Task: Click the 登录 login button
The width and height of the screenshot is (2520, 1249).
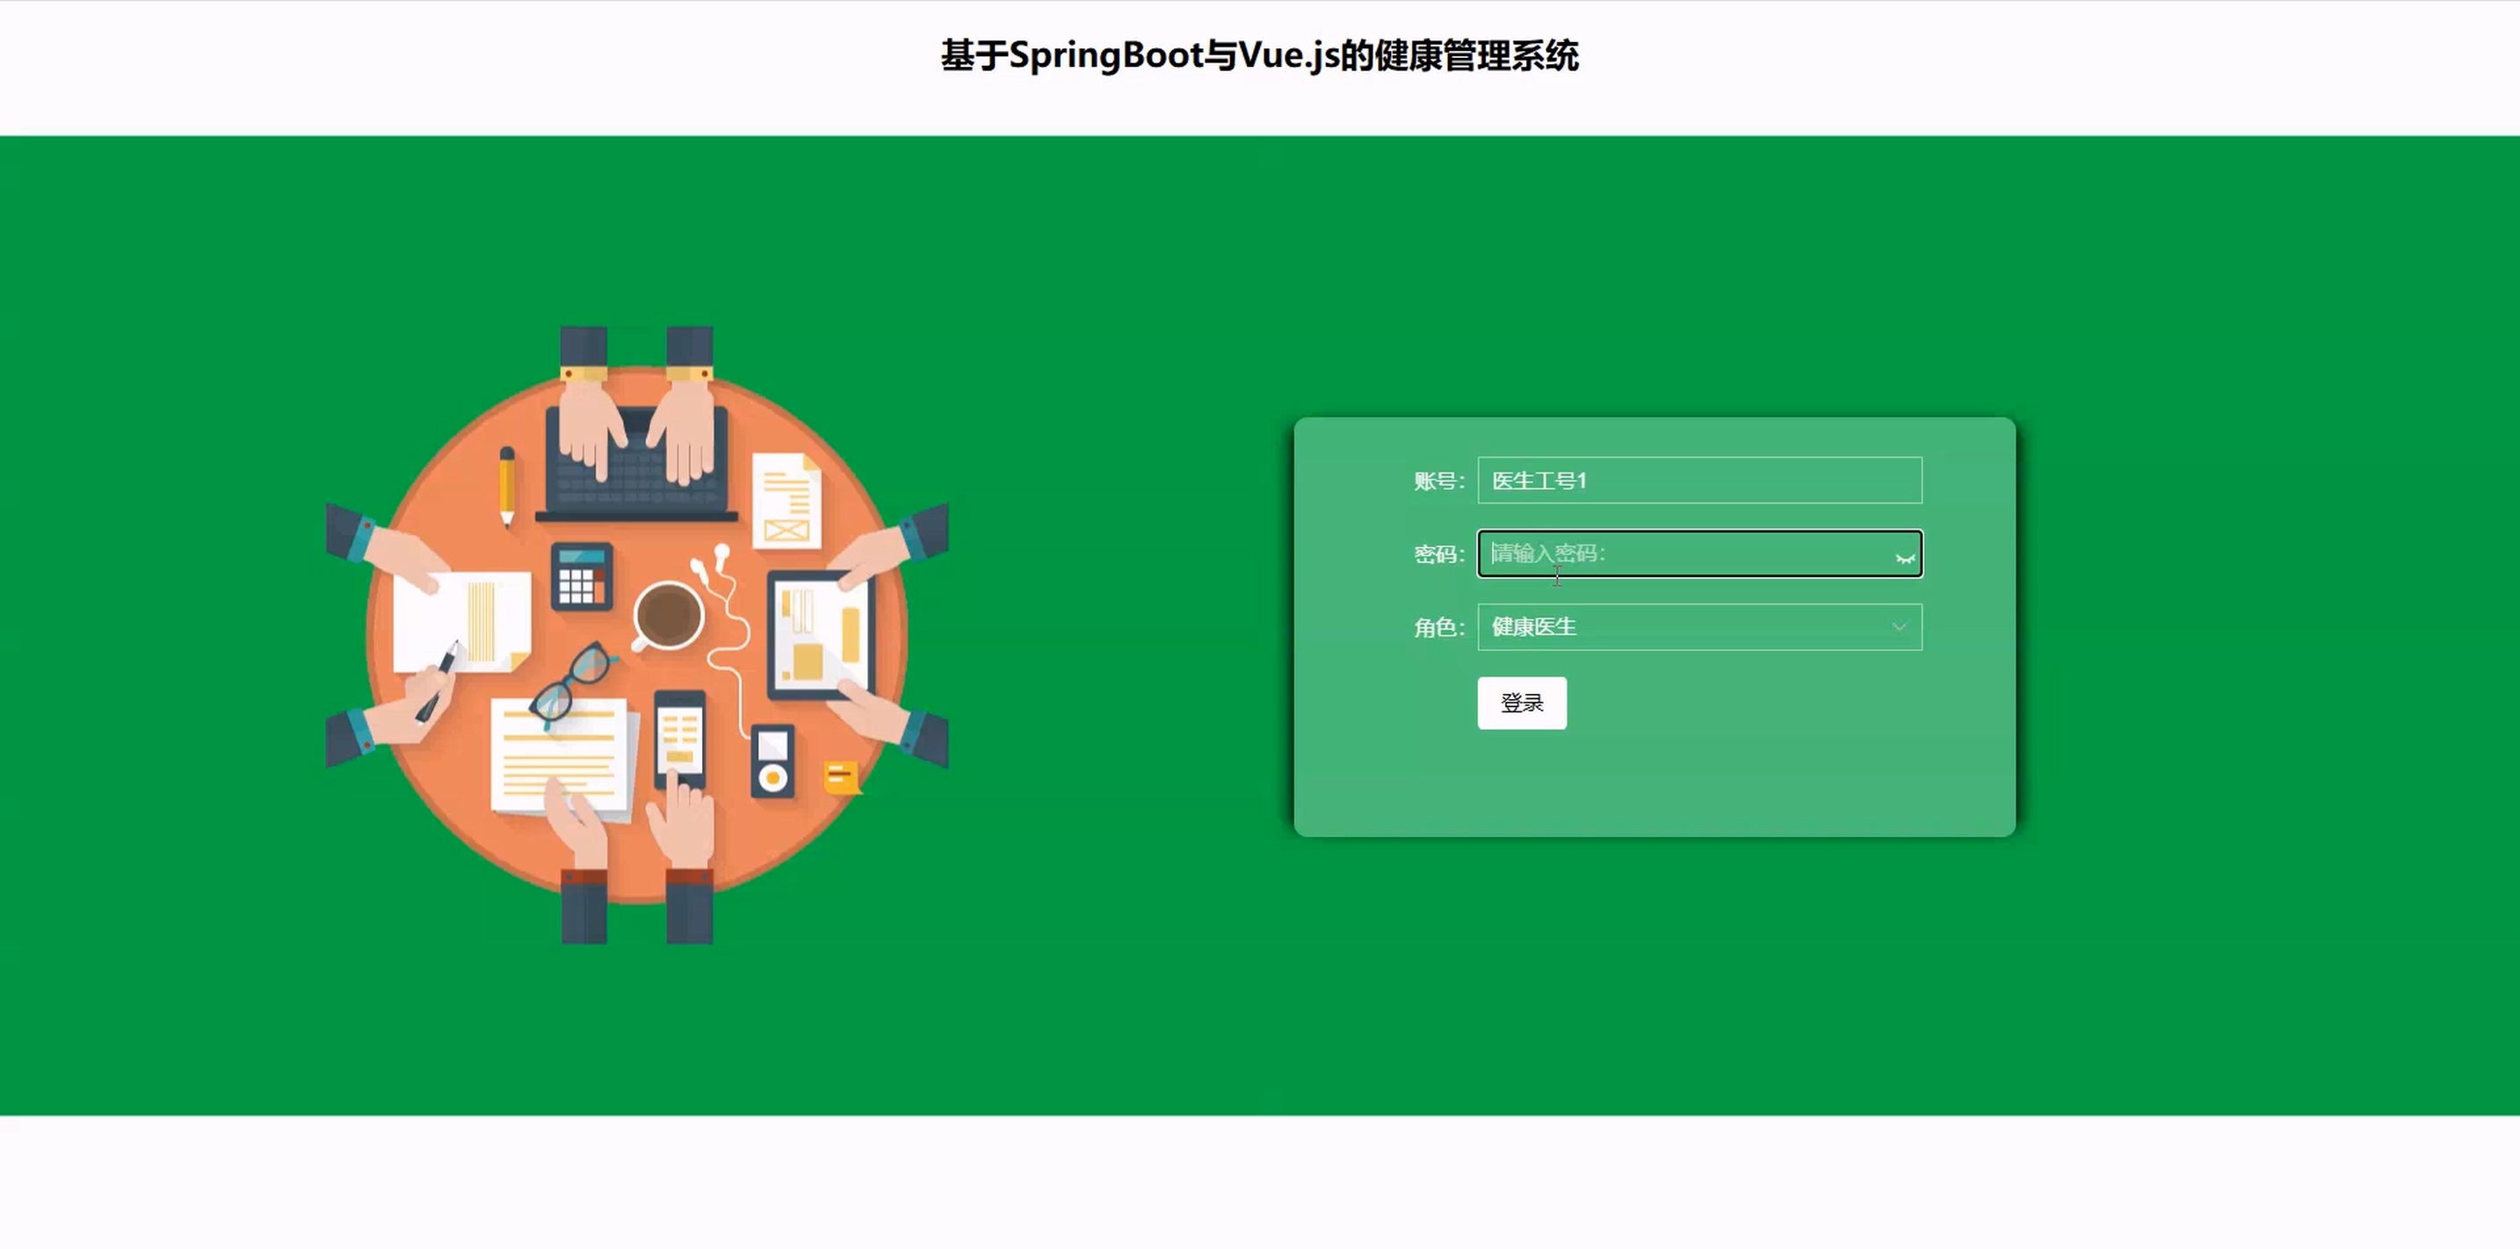Action: (x=1521, y=703)
